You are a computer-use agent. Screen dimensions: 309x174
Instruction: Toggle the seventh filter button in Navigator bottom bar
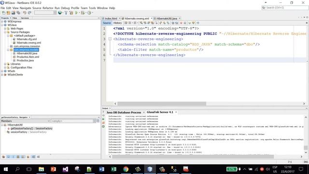[33, 157]
